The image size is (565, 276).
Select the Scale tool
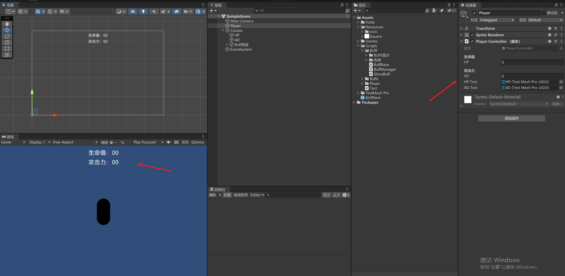point(7,42)
